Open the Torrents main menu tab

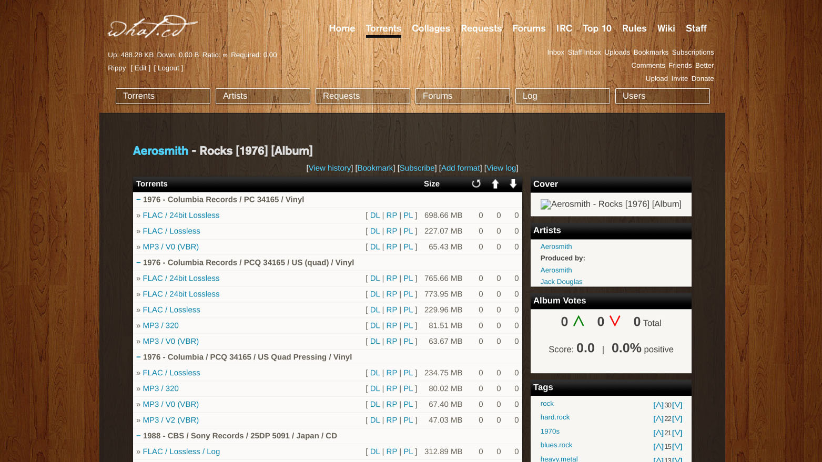coord(383,28)
